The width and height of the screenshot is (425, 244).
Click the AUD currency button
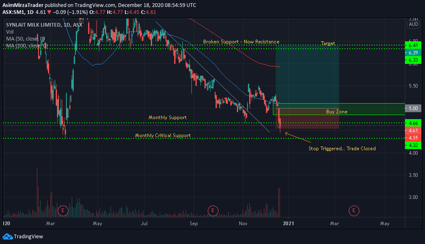click(414, 24)
